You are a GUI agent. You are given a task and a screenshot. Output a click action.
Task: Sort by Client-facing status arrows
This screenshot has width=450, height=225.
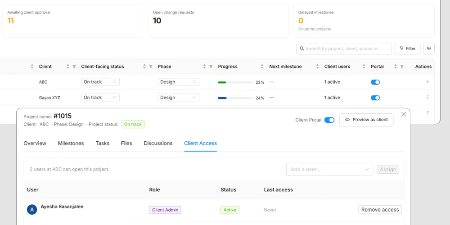tap(144, 66)
